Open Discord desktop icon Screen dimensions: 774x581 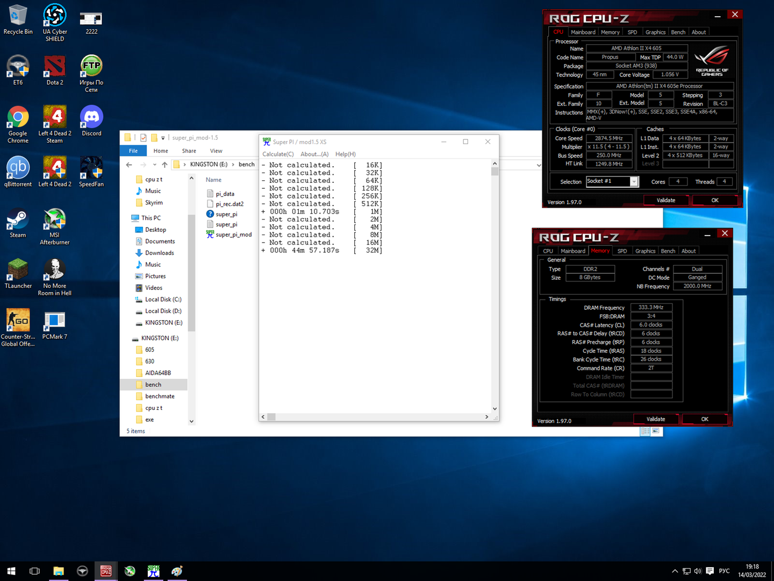(91, 121)
